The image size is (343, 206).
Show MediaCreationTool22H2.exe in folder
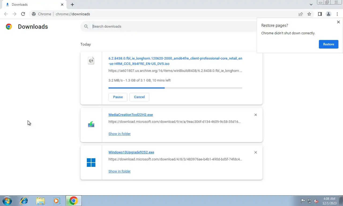pyautogui.click(x=120, y=134)
